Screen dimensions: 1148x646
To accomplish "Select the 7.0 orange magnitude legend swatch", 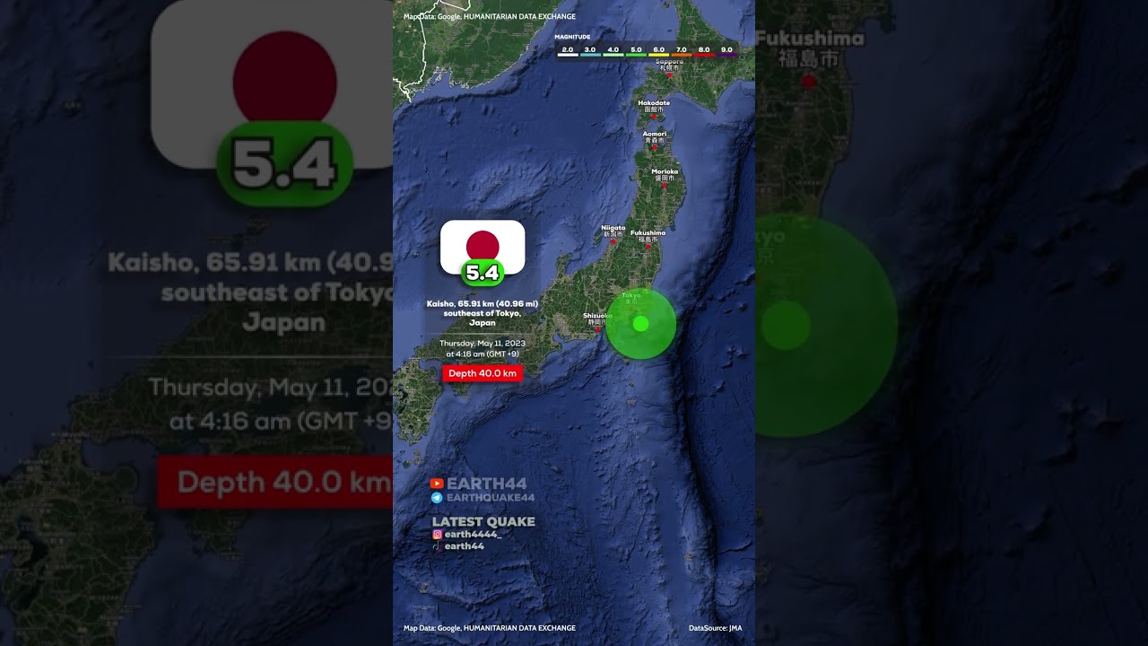I will pyautogui.click(x=682, y=55).
